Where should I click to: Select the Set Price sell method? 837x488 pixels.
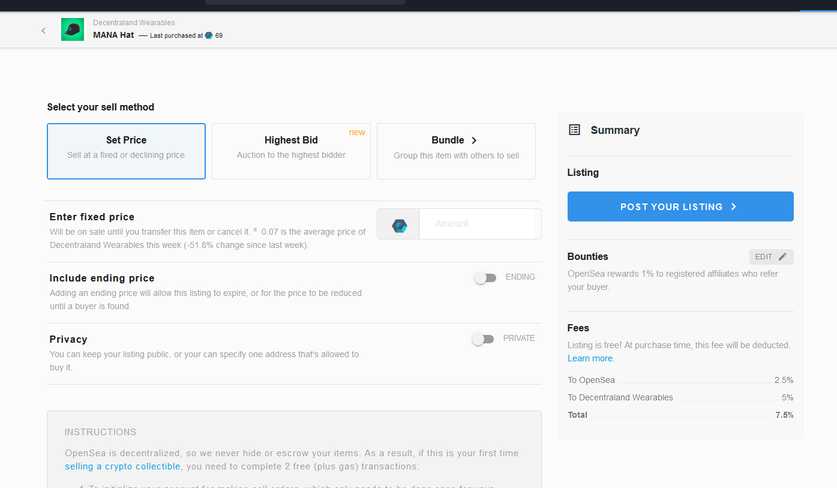[x=126, y=151]
